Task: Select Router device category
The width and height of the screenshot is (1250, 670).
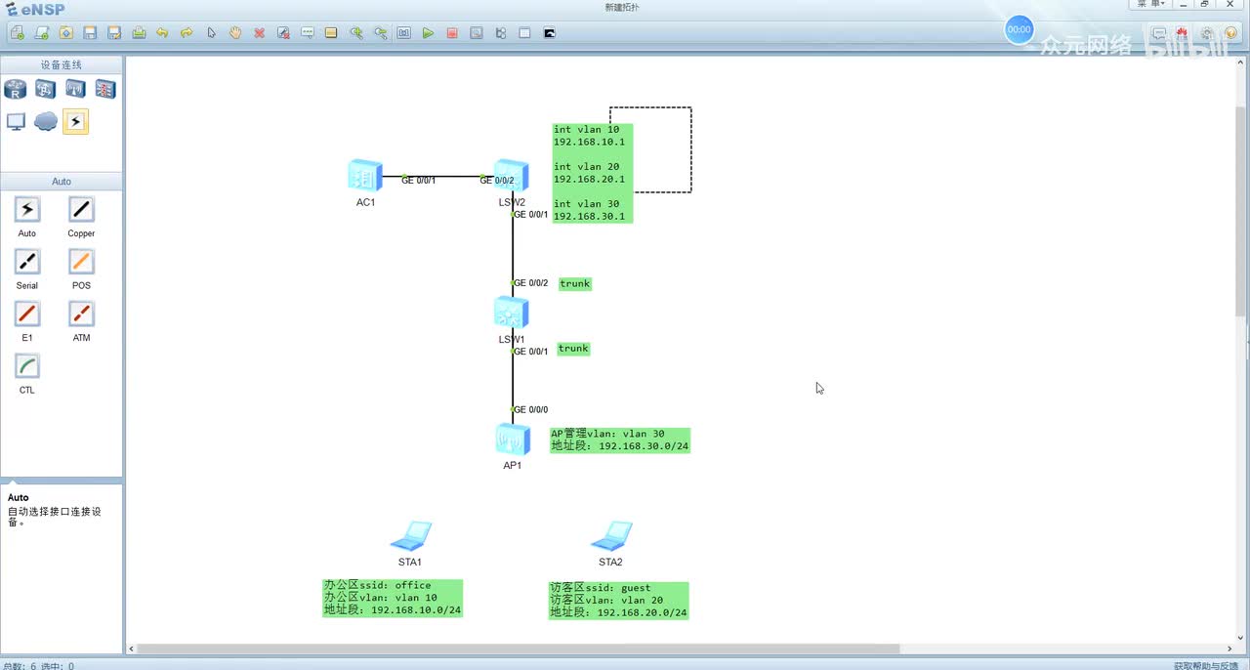Action: [16, 90]
